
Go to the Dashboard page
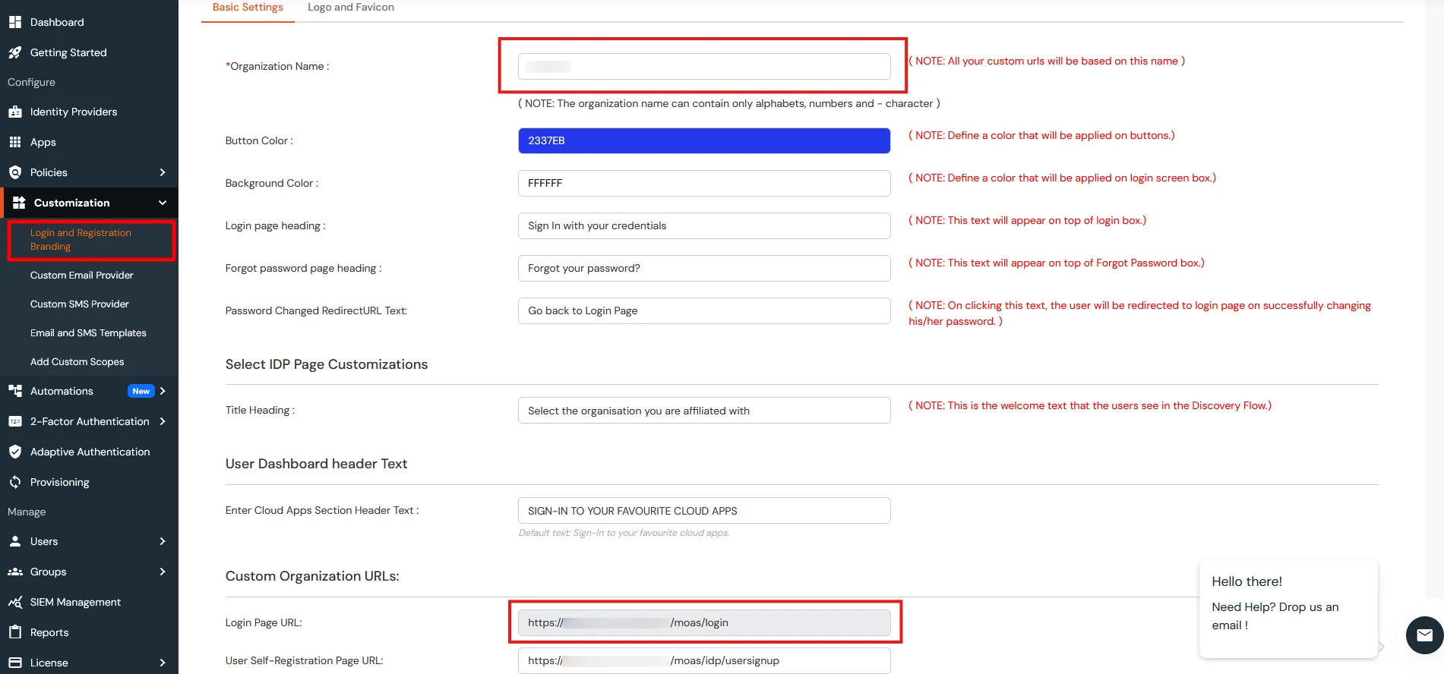(57, 22)
